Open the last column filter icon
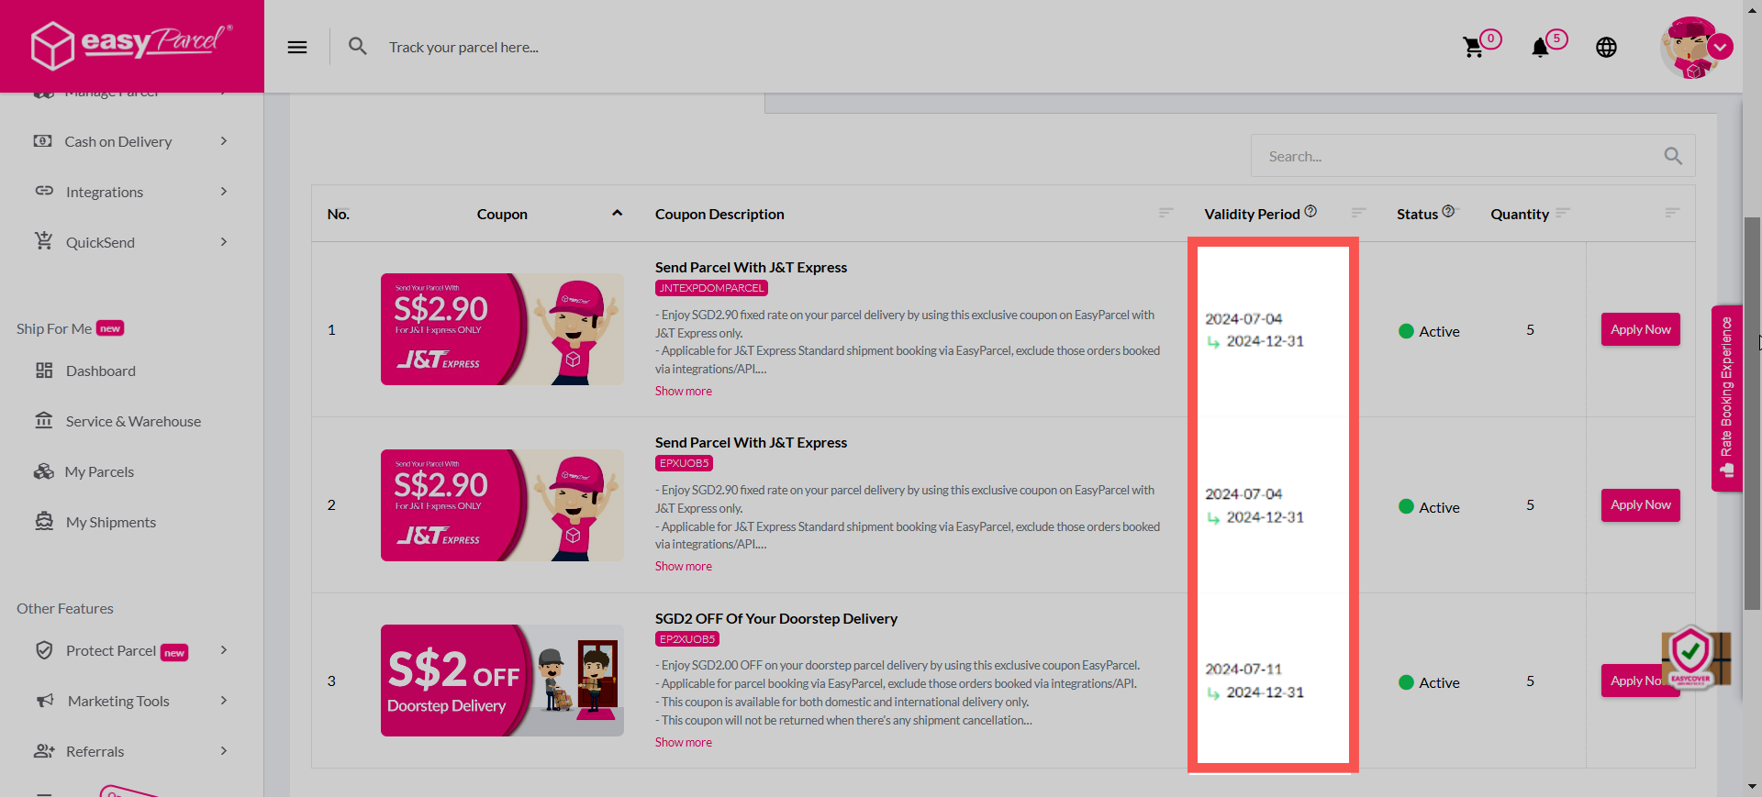Viewport: 1762px width, 797px height. (x=1672, y=213)
